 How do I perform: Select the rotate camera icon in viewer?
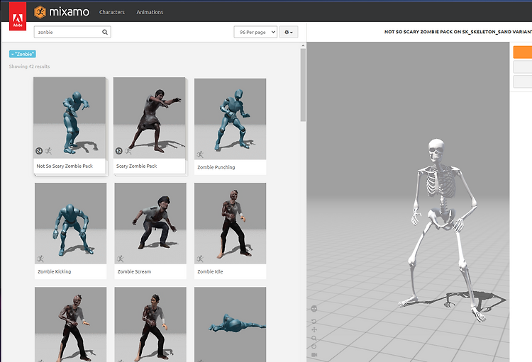coord(314,321)
